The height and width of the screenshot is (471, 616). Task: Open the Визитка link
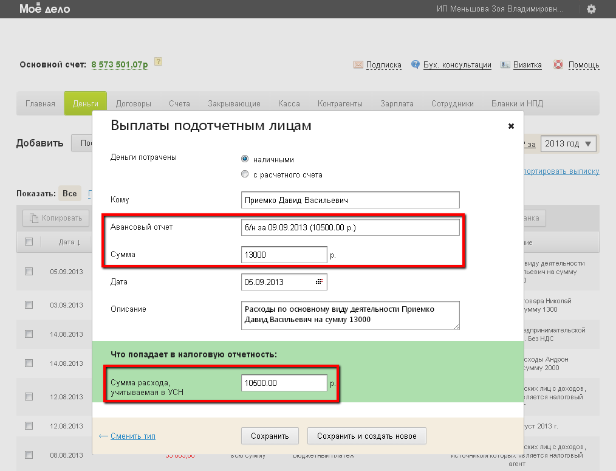click(527, 64)
